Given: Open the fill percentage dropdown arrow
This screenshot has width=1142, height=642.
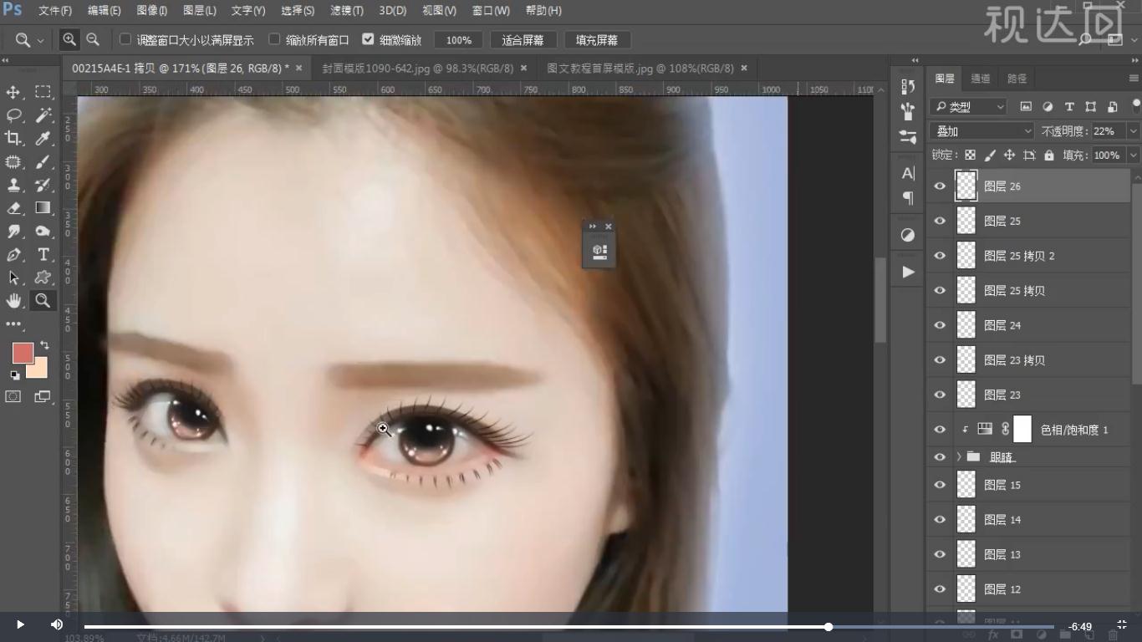Looking at the screenshot, I should point(1134,155).
